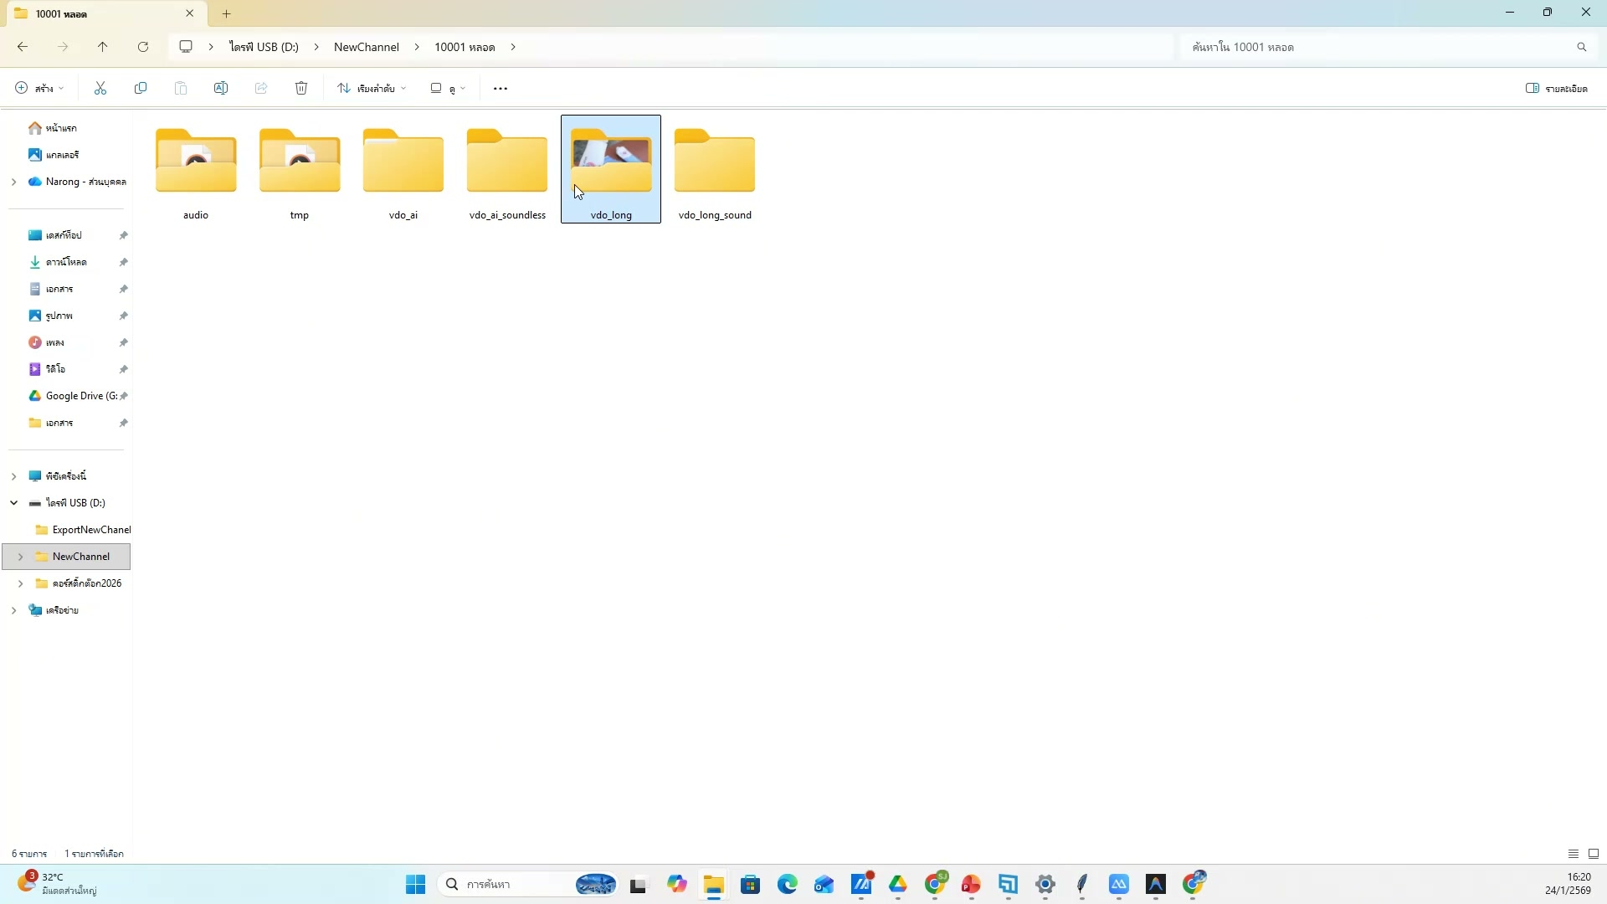
Task: Select the vdo_ai_soundless folder
Action: 507,172
